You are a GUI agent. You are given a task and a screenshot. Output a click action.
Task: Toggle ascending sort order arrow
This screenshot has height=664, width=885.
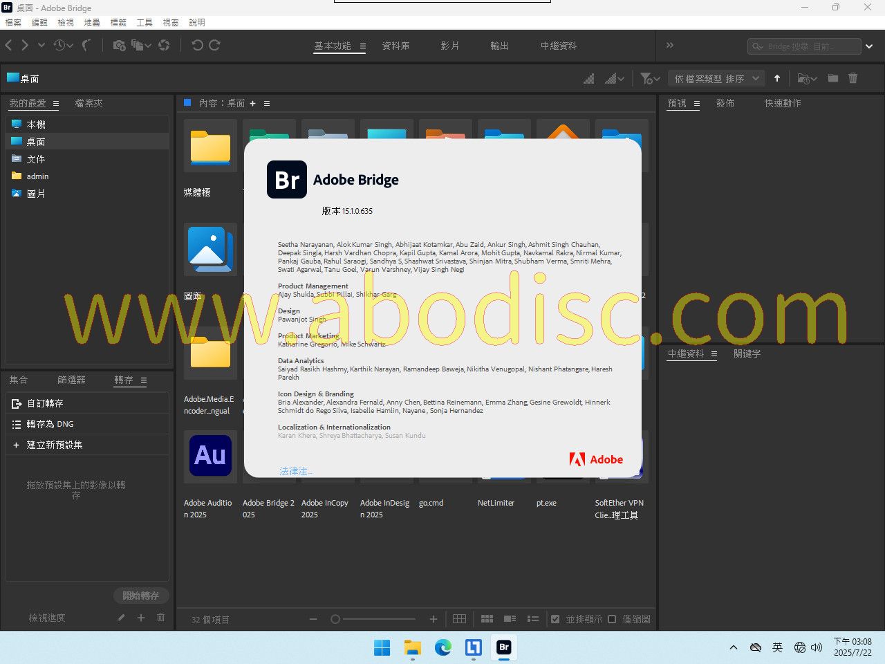click(777, 78)
